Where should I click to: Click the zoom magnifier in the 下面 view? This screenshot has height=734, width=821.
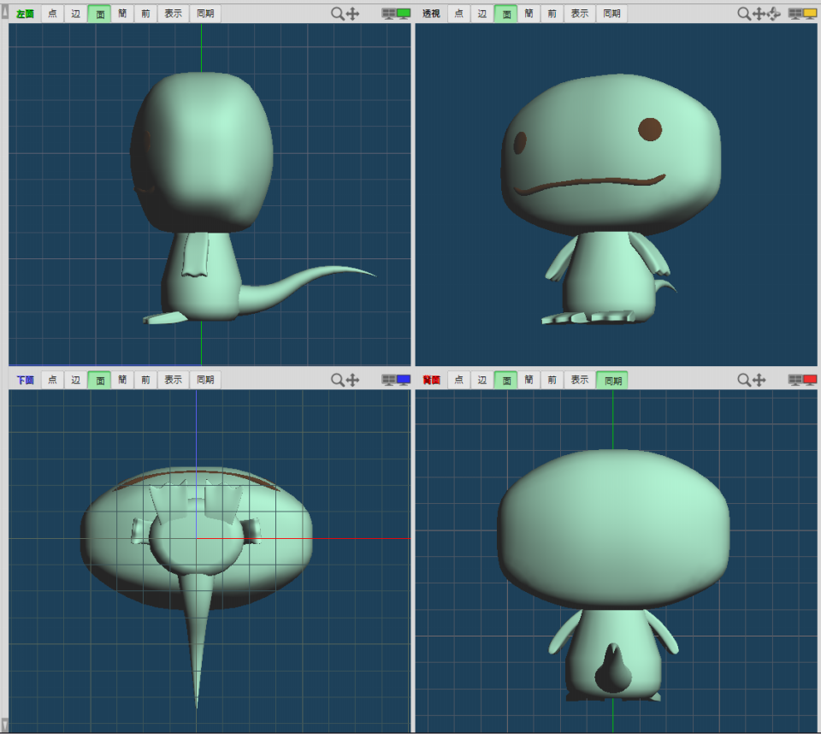337,380
